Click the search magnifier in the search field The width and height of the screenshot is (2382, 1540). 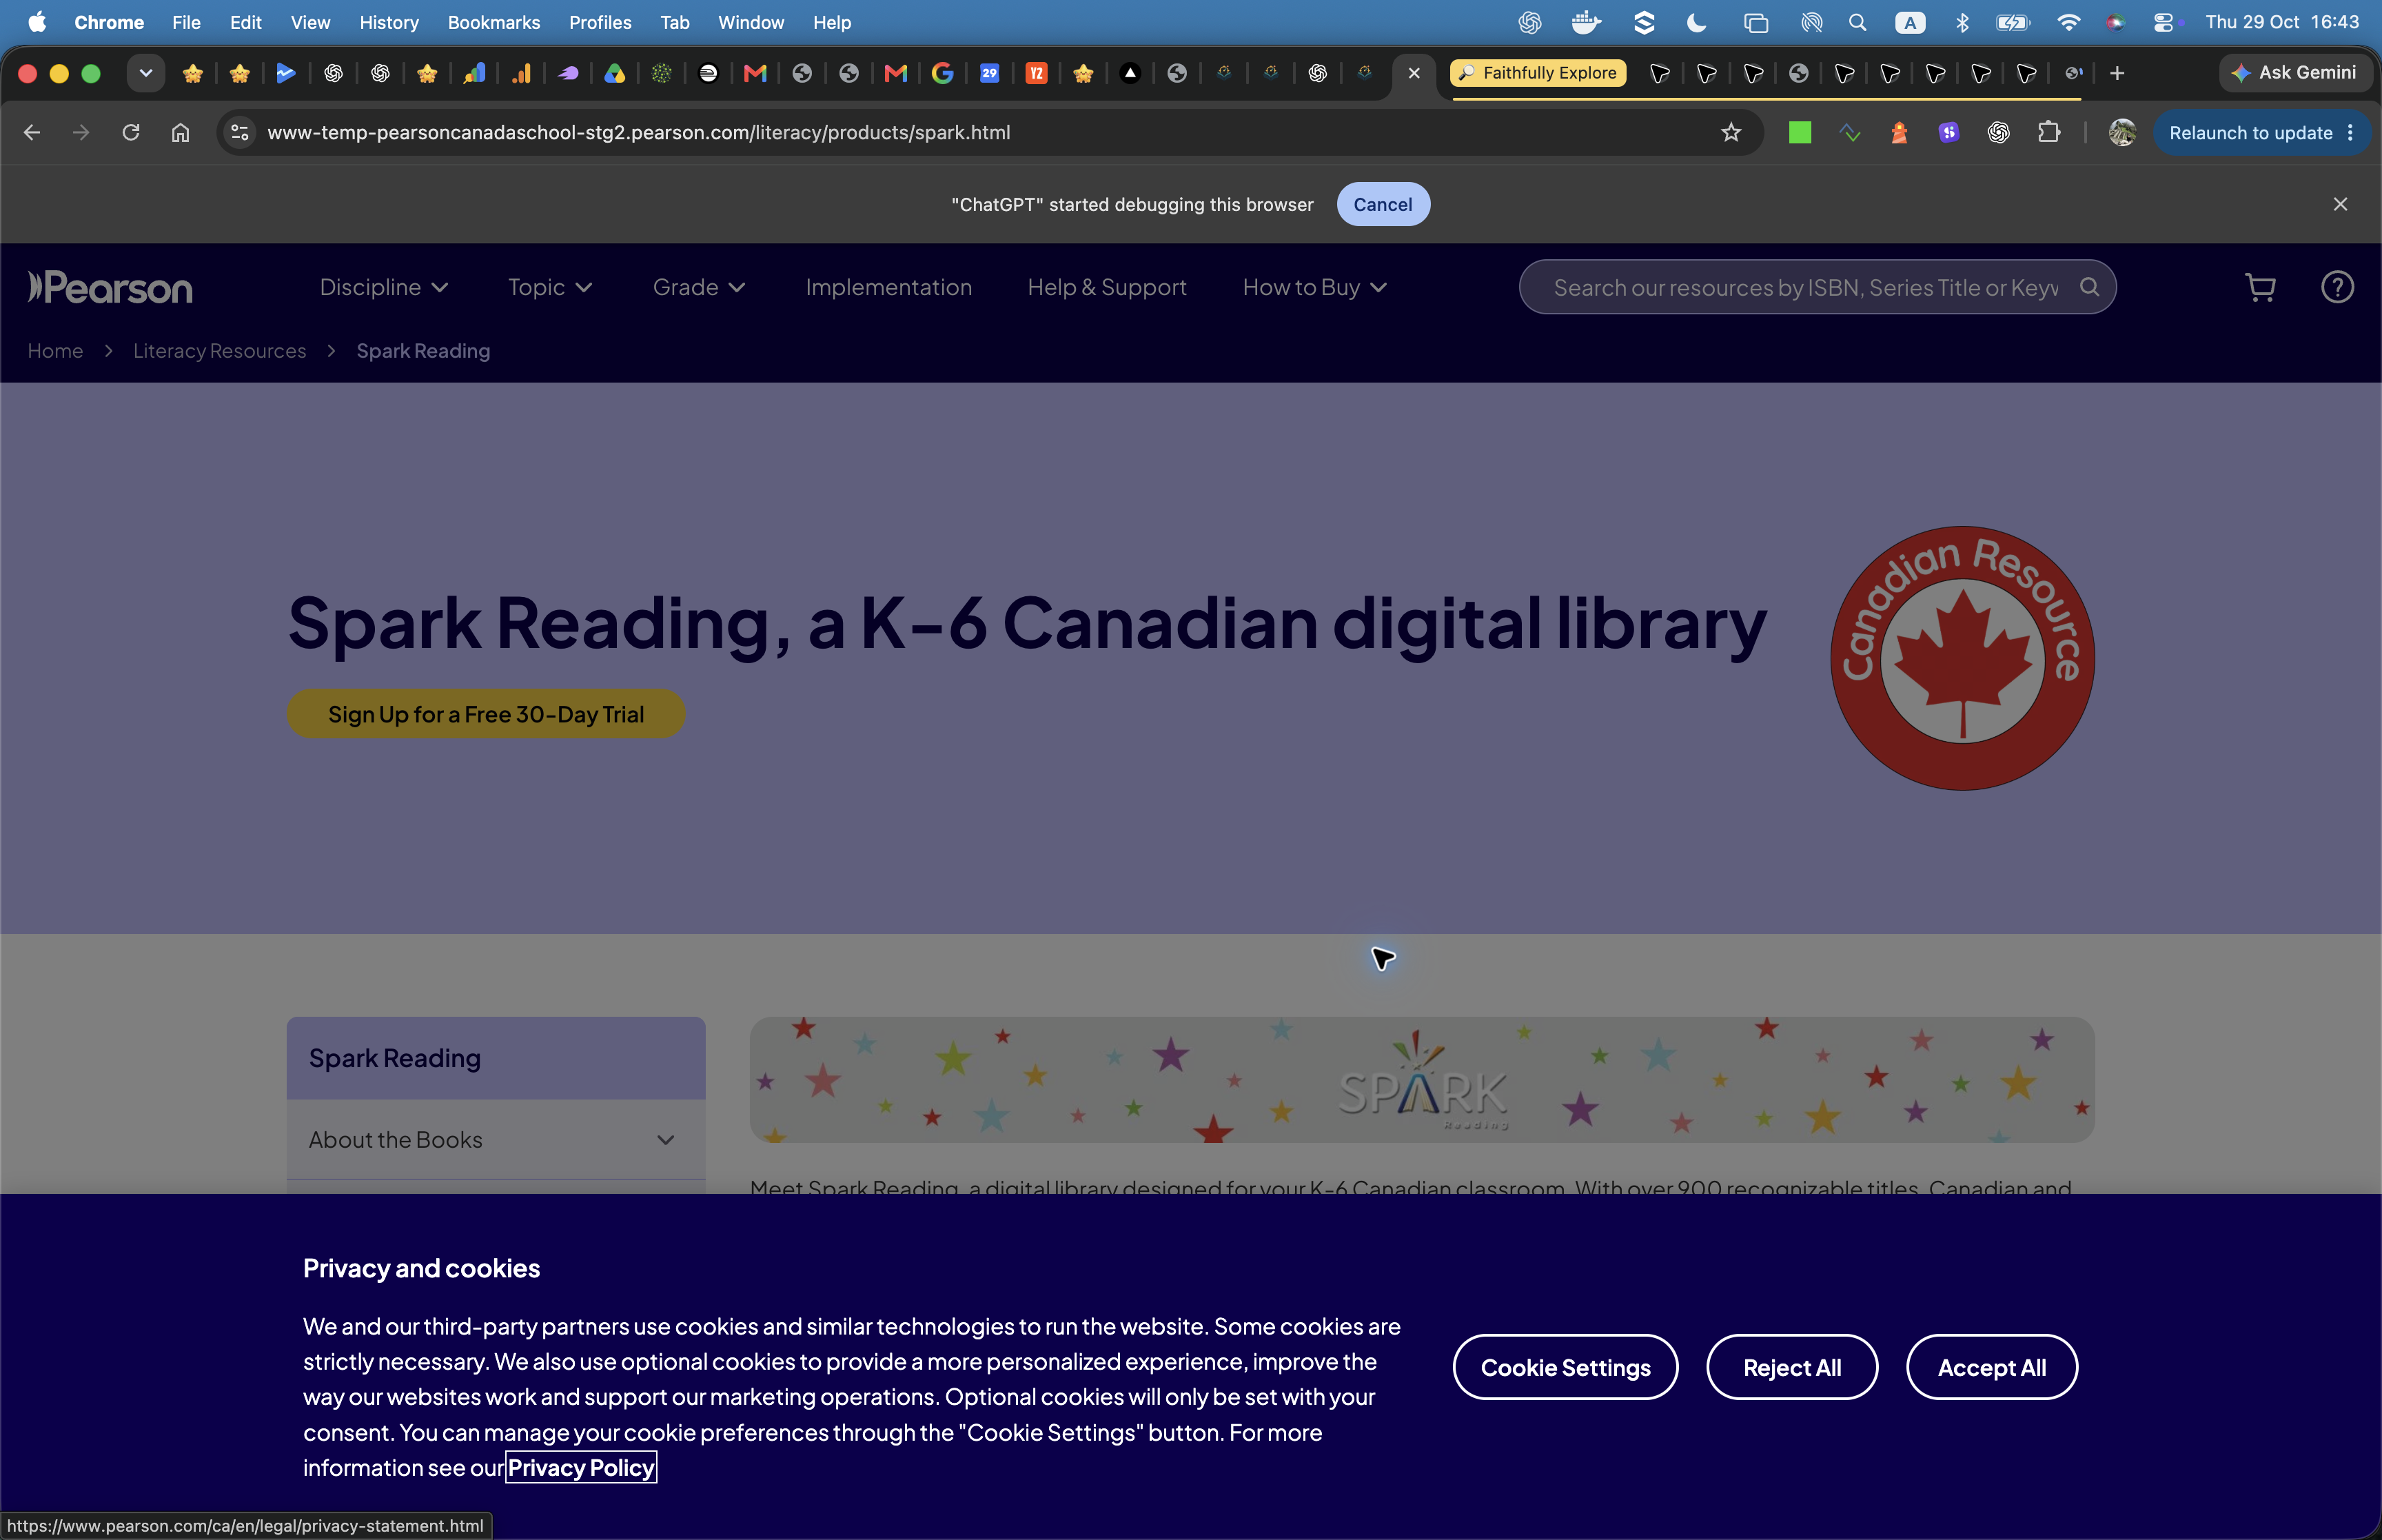2089,287
